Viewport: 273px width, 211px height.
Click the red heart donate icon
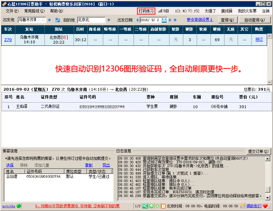click(x=265, y=206)
